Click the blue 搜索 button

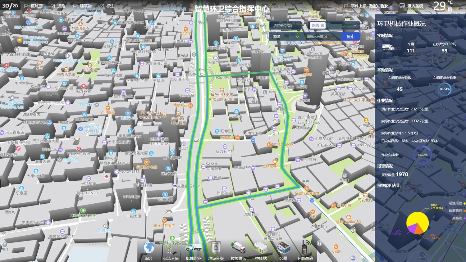pyautogui.click(x=350, y=37)
